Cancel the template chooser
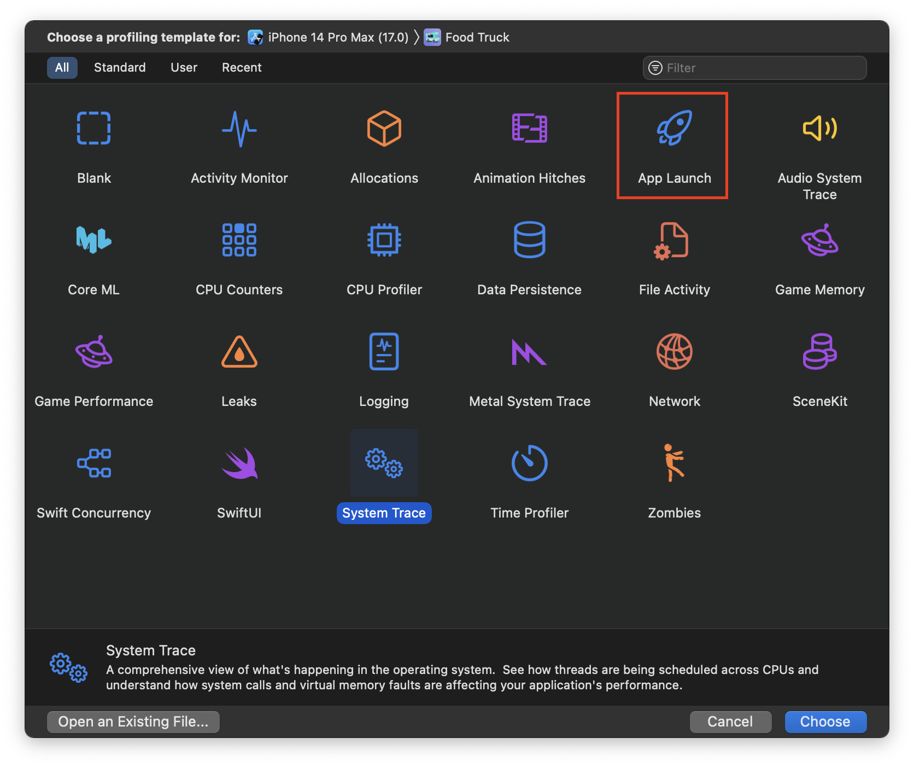 730,722
